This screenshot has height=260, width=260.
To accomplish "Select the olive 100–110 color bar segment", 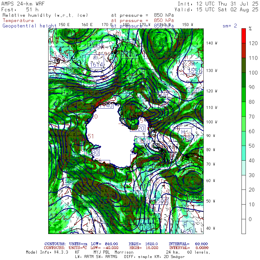I will coord(244,65).
